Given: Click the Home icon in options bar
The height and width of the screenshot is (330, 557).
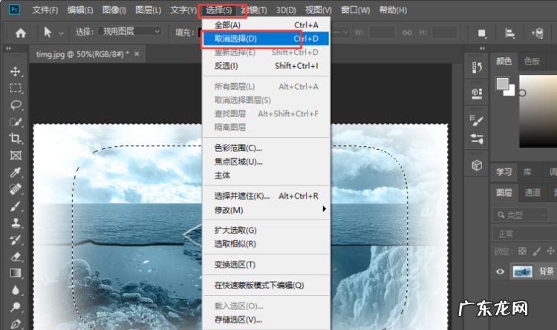Looking at the screenshot, I should pos(21,33).
